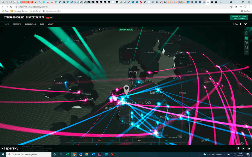Open Microsoft Edge from the taskbar
The image size is (252, 157).
pyautogui.click(x=106, y=154)
